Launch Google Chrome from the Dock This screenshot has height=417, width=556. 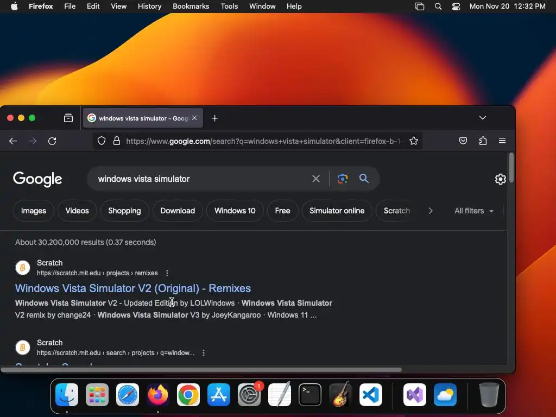[188, 395]
